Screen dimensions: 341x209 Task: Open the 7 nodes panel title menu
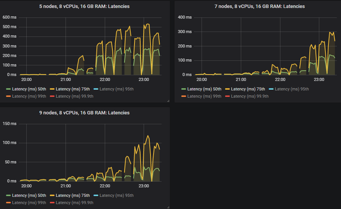(x=259, y=6)
